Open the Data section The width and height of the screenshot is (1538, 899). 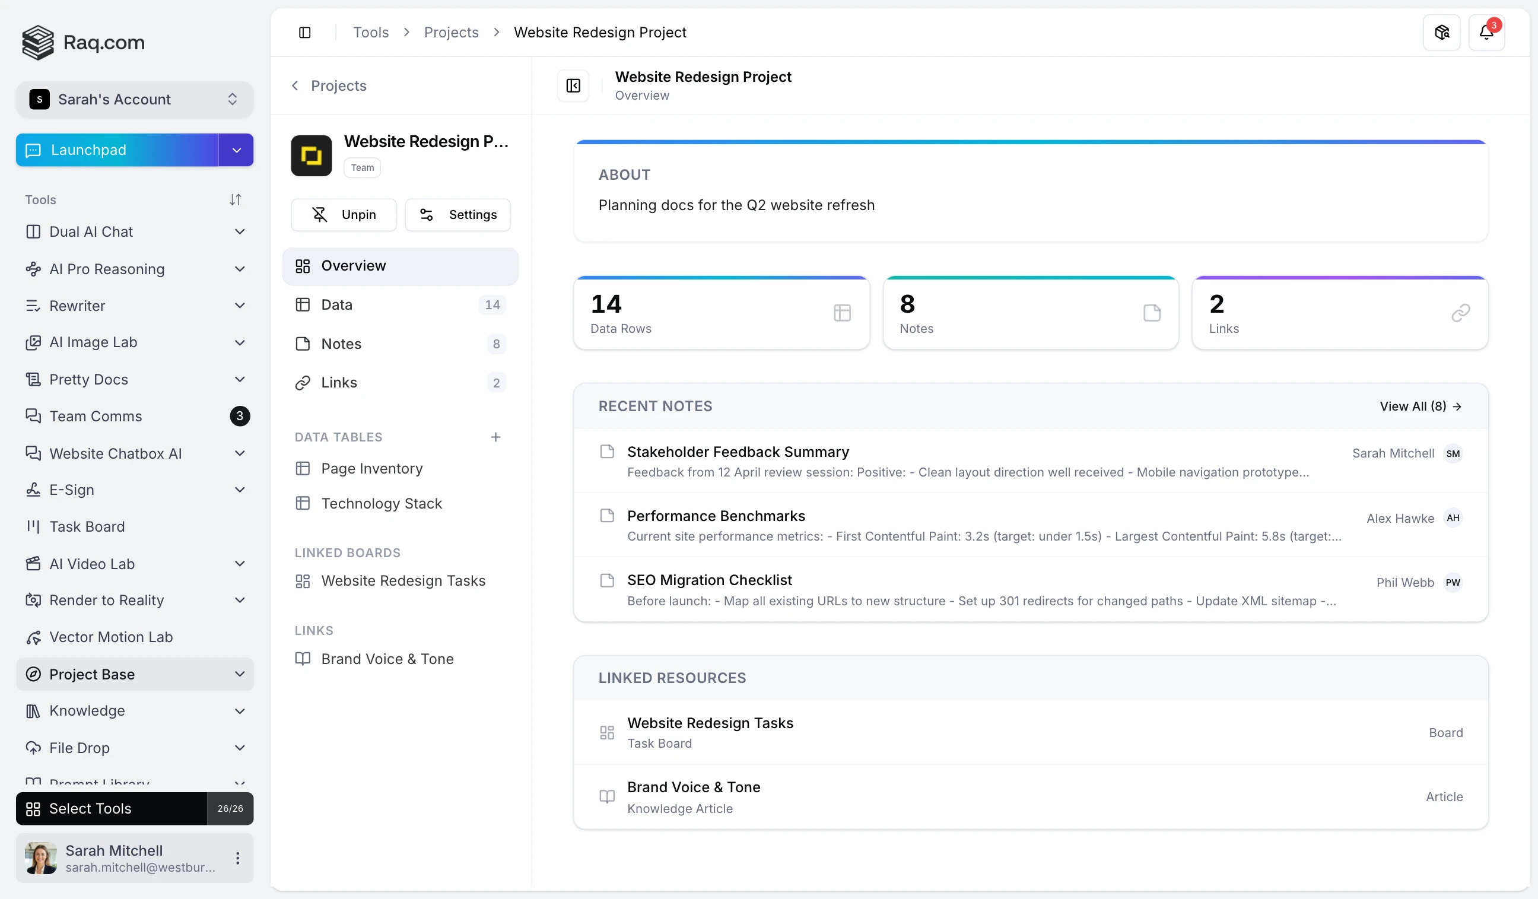336,304
